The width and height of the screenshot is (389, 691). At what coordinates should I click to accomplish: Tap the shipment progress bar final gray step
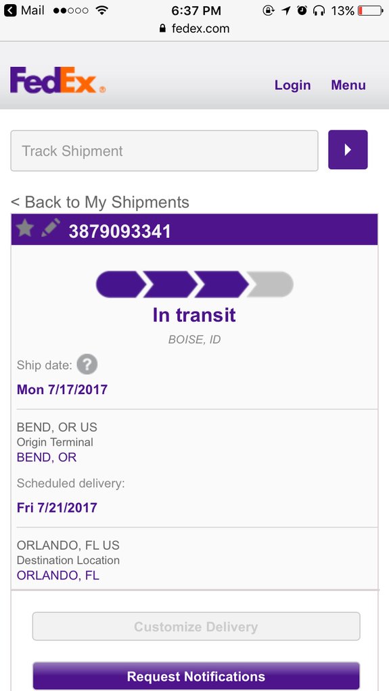coord(271,284)
